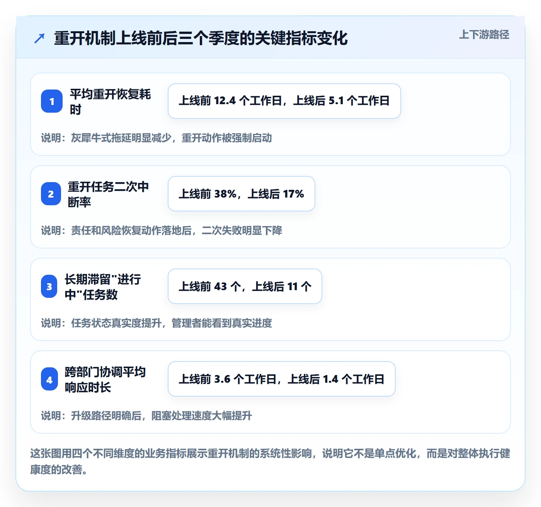Click the heading 重开机制上线前后三个季度的关键指标变化
This screenshot has width=541, height=507.
201,38
